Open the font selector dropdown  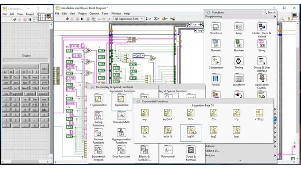[128, 19]
